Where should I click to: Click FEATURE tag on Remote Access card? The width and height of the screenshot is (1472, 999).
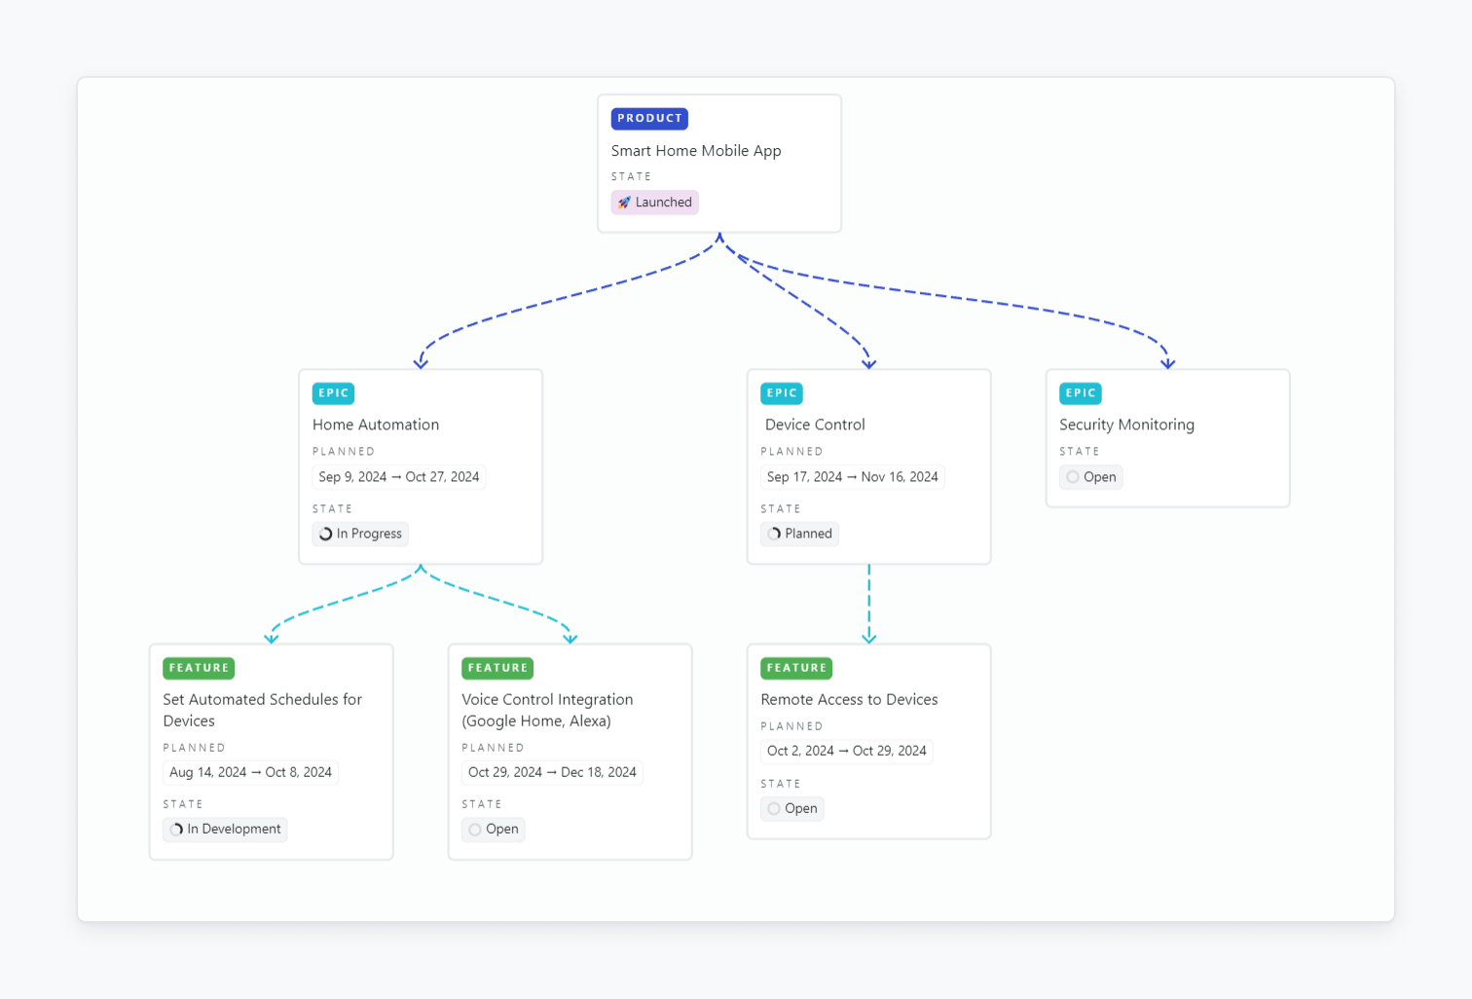tap(796, 668)
